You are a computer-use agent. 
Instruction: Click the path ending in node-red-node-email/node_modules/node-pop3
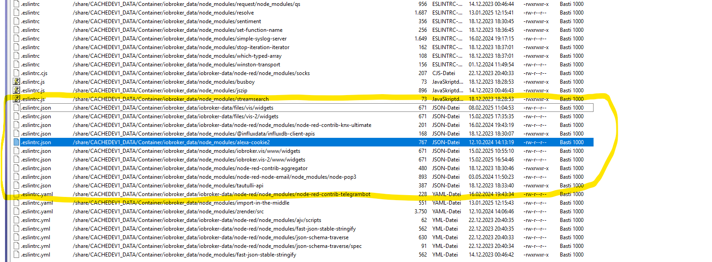[215, 177]
